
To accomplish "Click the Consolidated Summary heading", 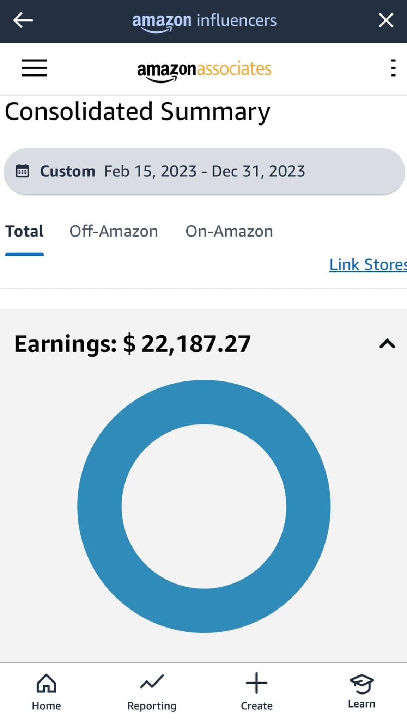I will point(137,112).
